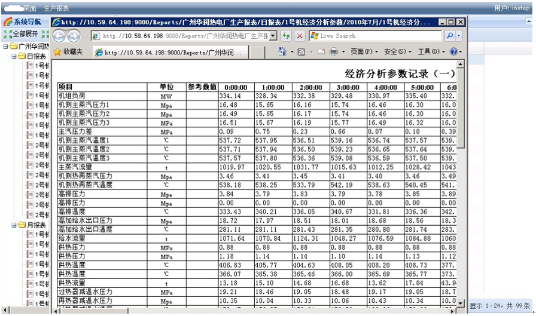The width and height of the screenshot is (536, 316).
Task: Click the RSS feeds icon
Action: point(301,52)
